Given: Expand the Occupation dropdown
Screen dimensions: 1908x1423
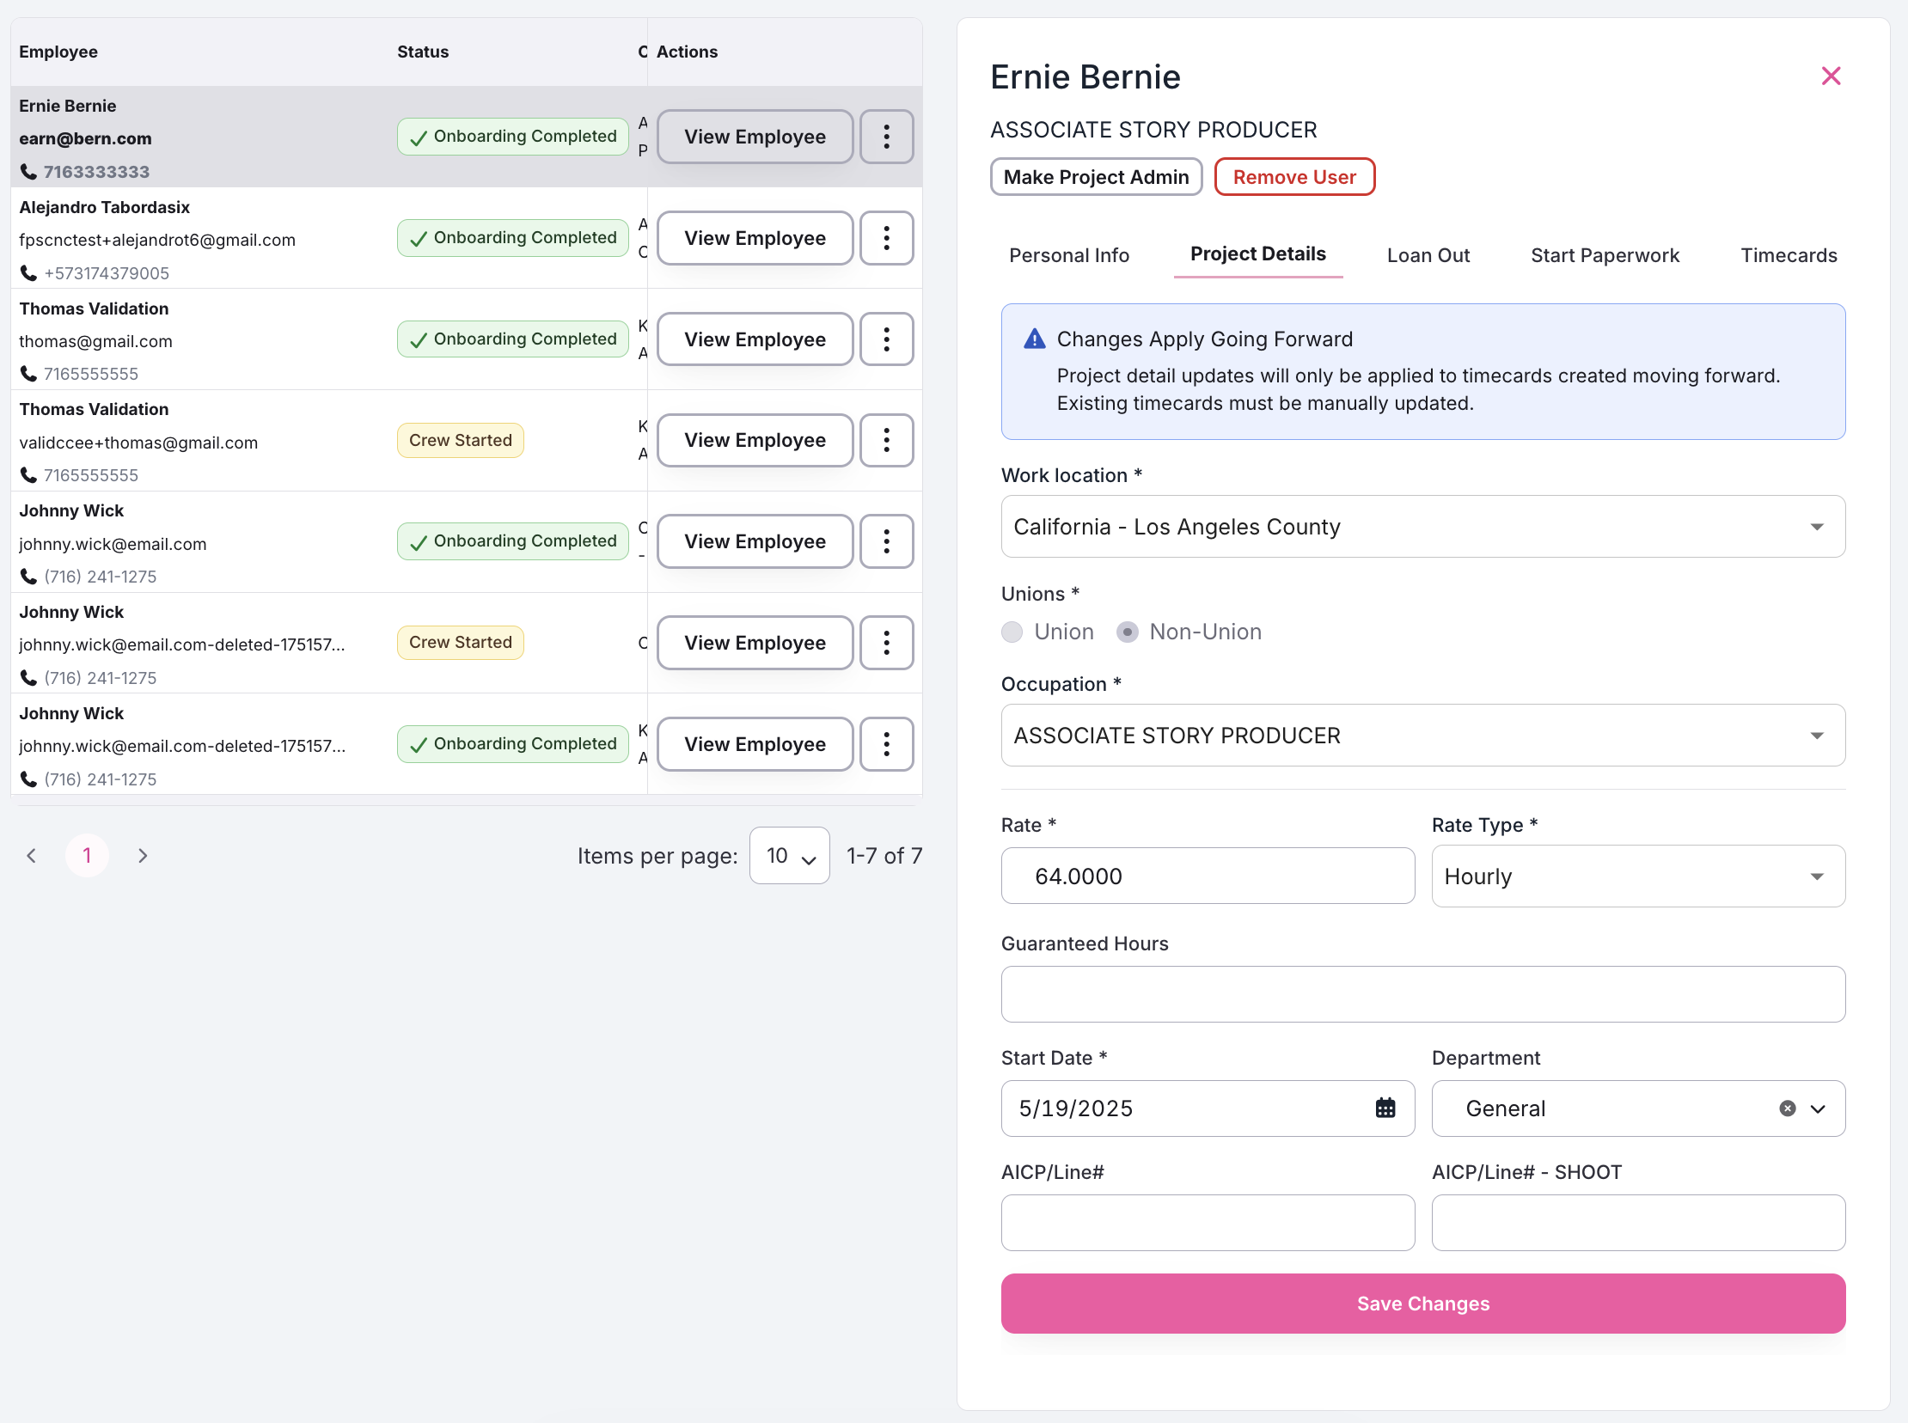Looking at the screenshot, I should (1422, 736).
